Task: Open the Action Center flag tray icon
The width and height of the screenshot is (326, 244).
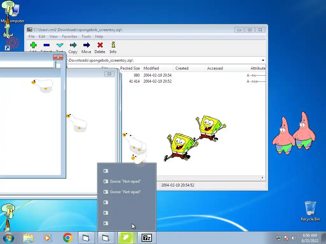Action: 286,238
